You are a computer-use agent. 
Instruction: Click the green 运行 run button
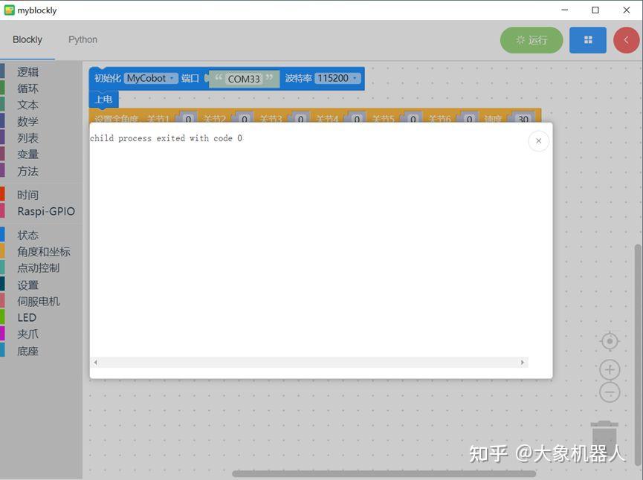click(x=531, y=40)
